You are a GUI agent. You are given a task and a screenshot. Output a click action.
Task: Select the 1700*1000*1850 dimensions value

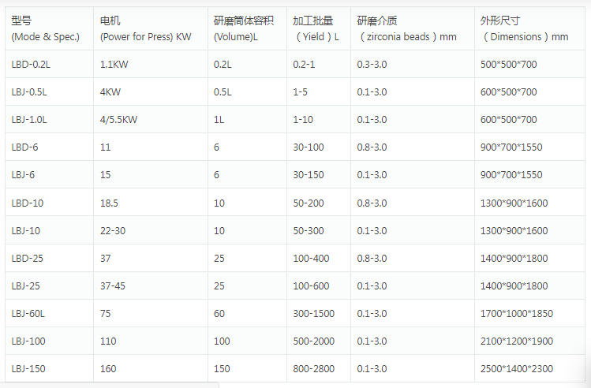[517, 313]
